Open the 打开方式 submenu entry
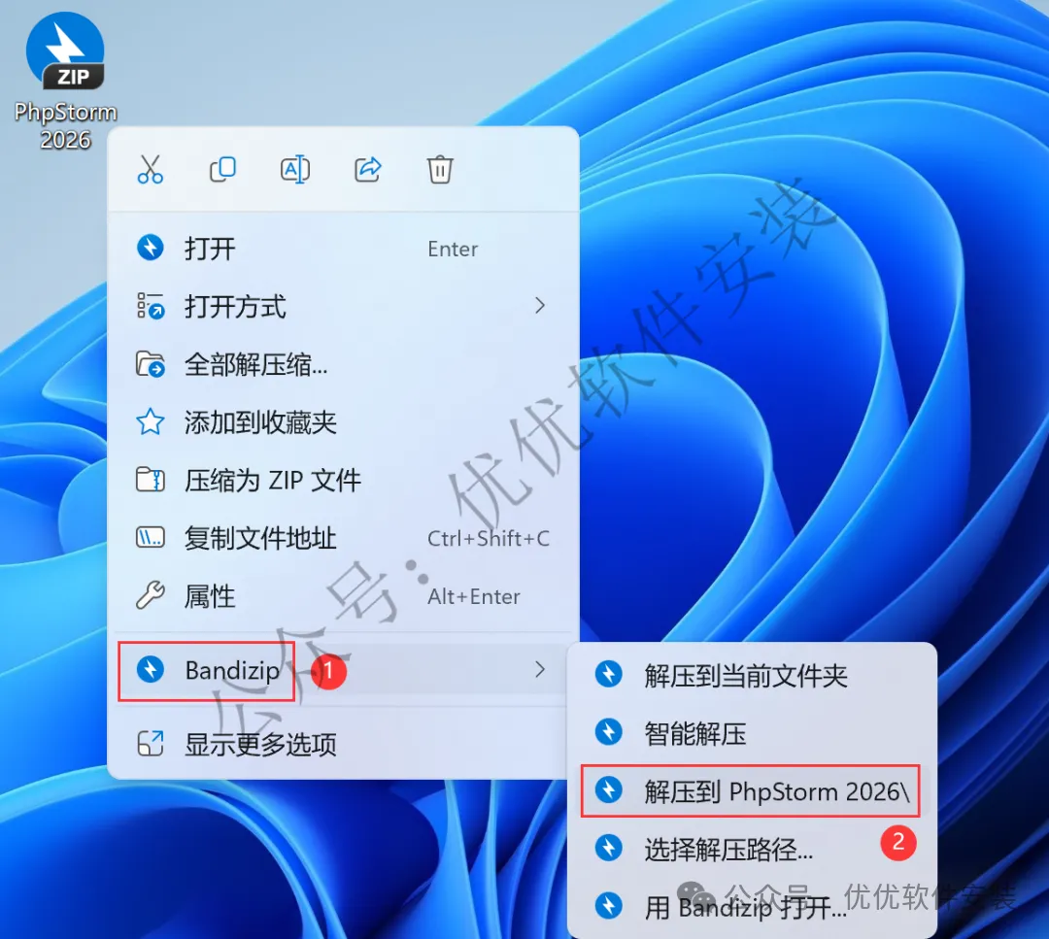The height and width of the screenshot is (939, 1049). [x=343, y=306]
